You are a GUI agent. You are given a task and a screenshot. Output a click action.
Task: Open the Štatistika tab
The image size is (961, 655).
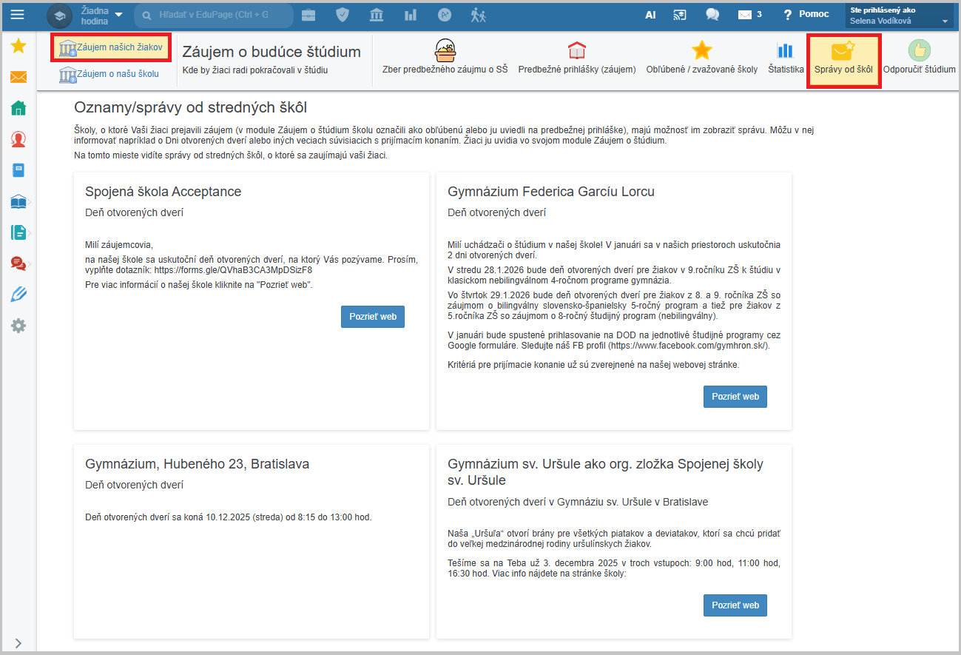(785, 59)
